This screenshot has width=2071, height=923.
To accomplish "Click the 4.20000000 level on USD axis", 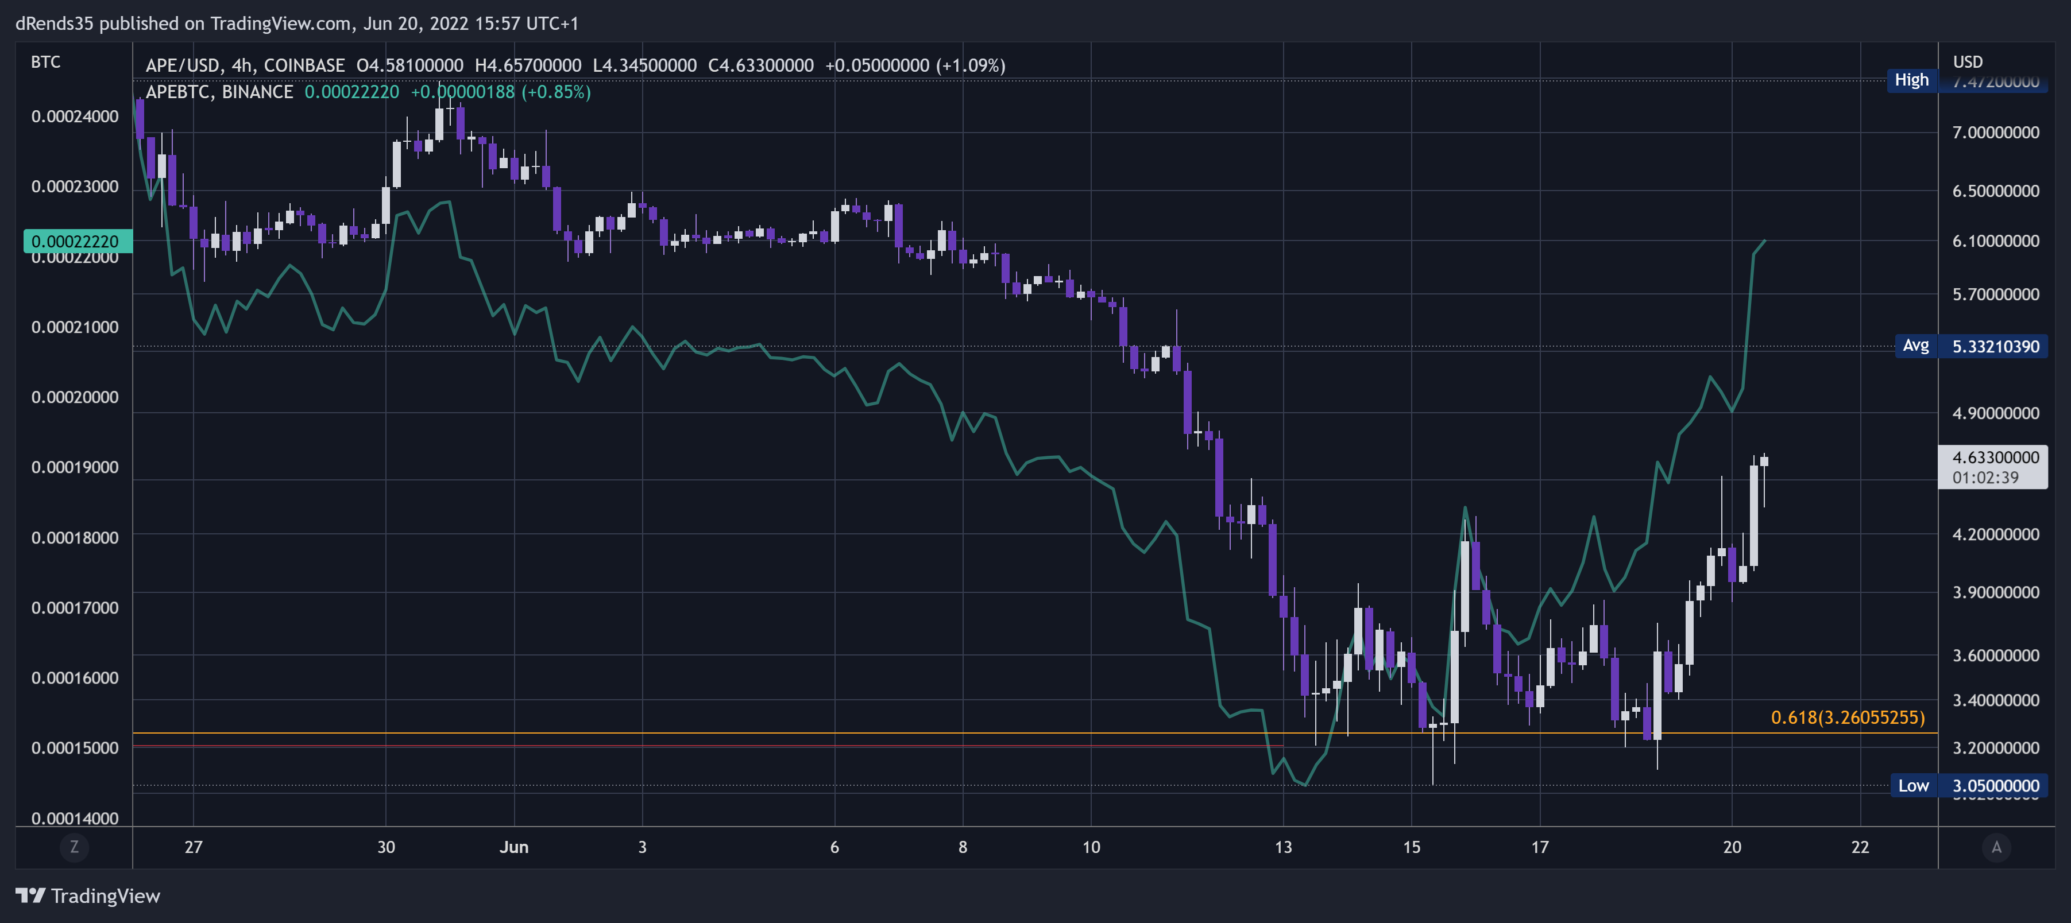I will 1995,534.
